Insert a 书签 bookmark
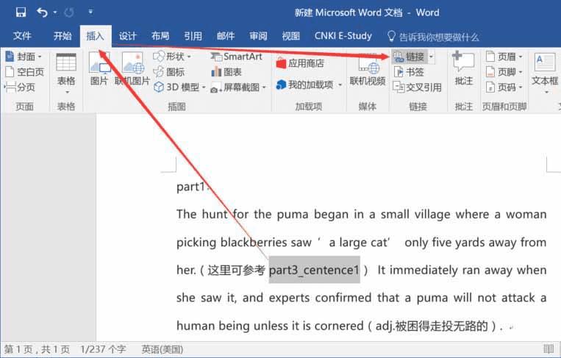The height and width of the screenshot is (358, 561). (409, 72)
